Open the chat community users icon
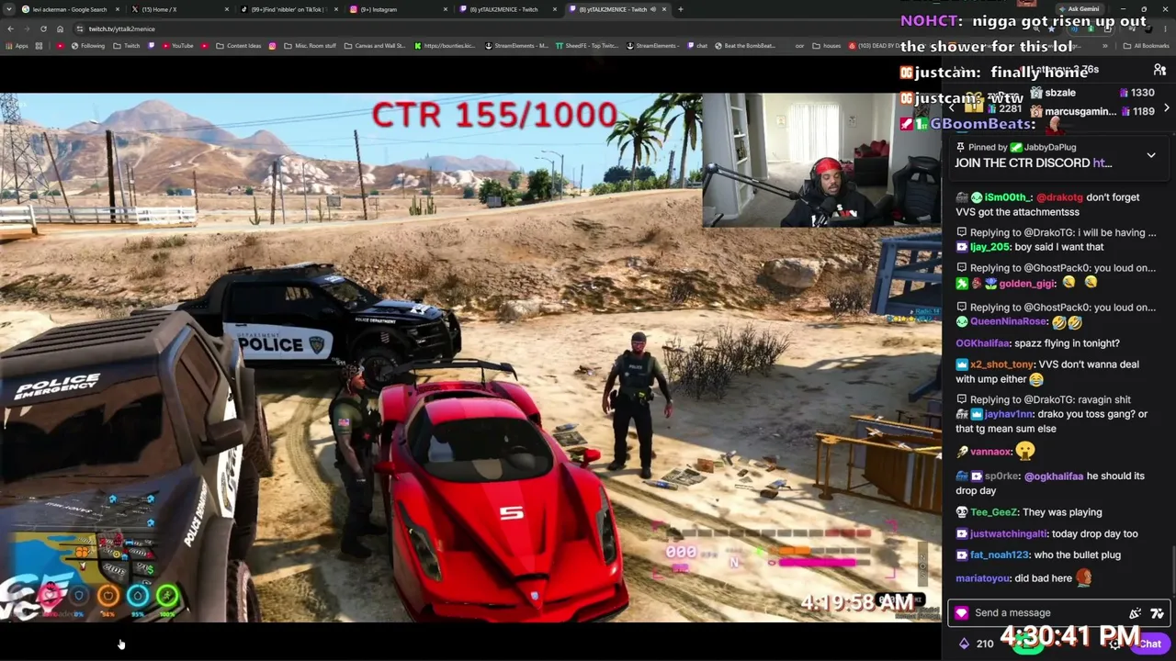The height and width of the screenshot is (661, 1176). coord(1159,71)
